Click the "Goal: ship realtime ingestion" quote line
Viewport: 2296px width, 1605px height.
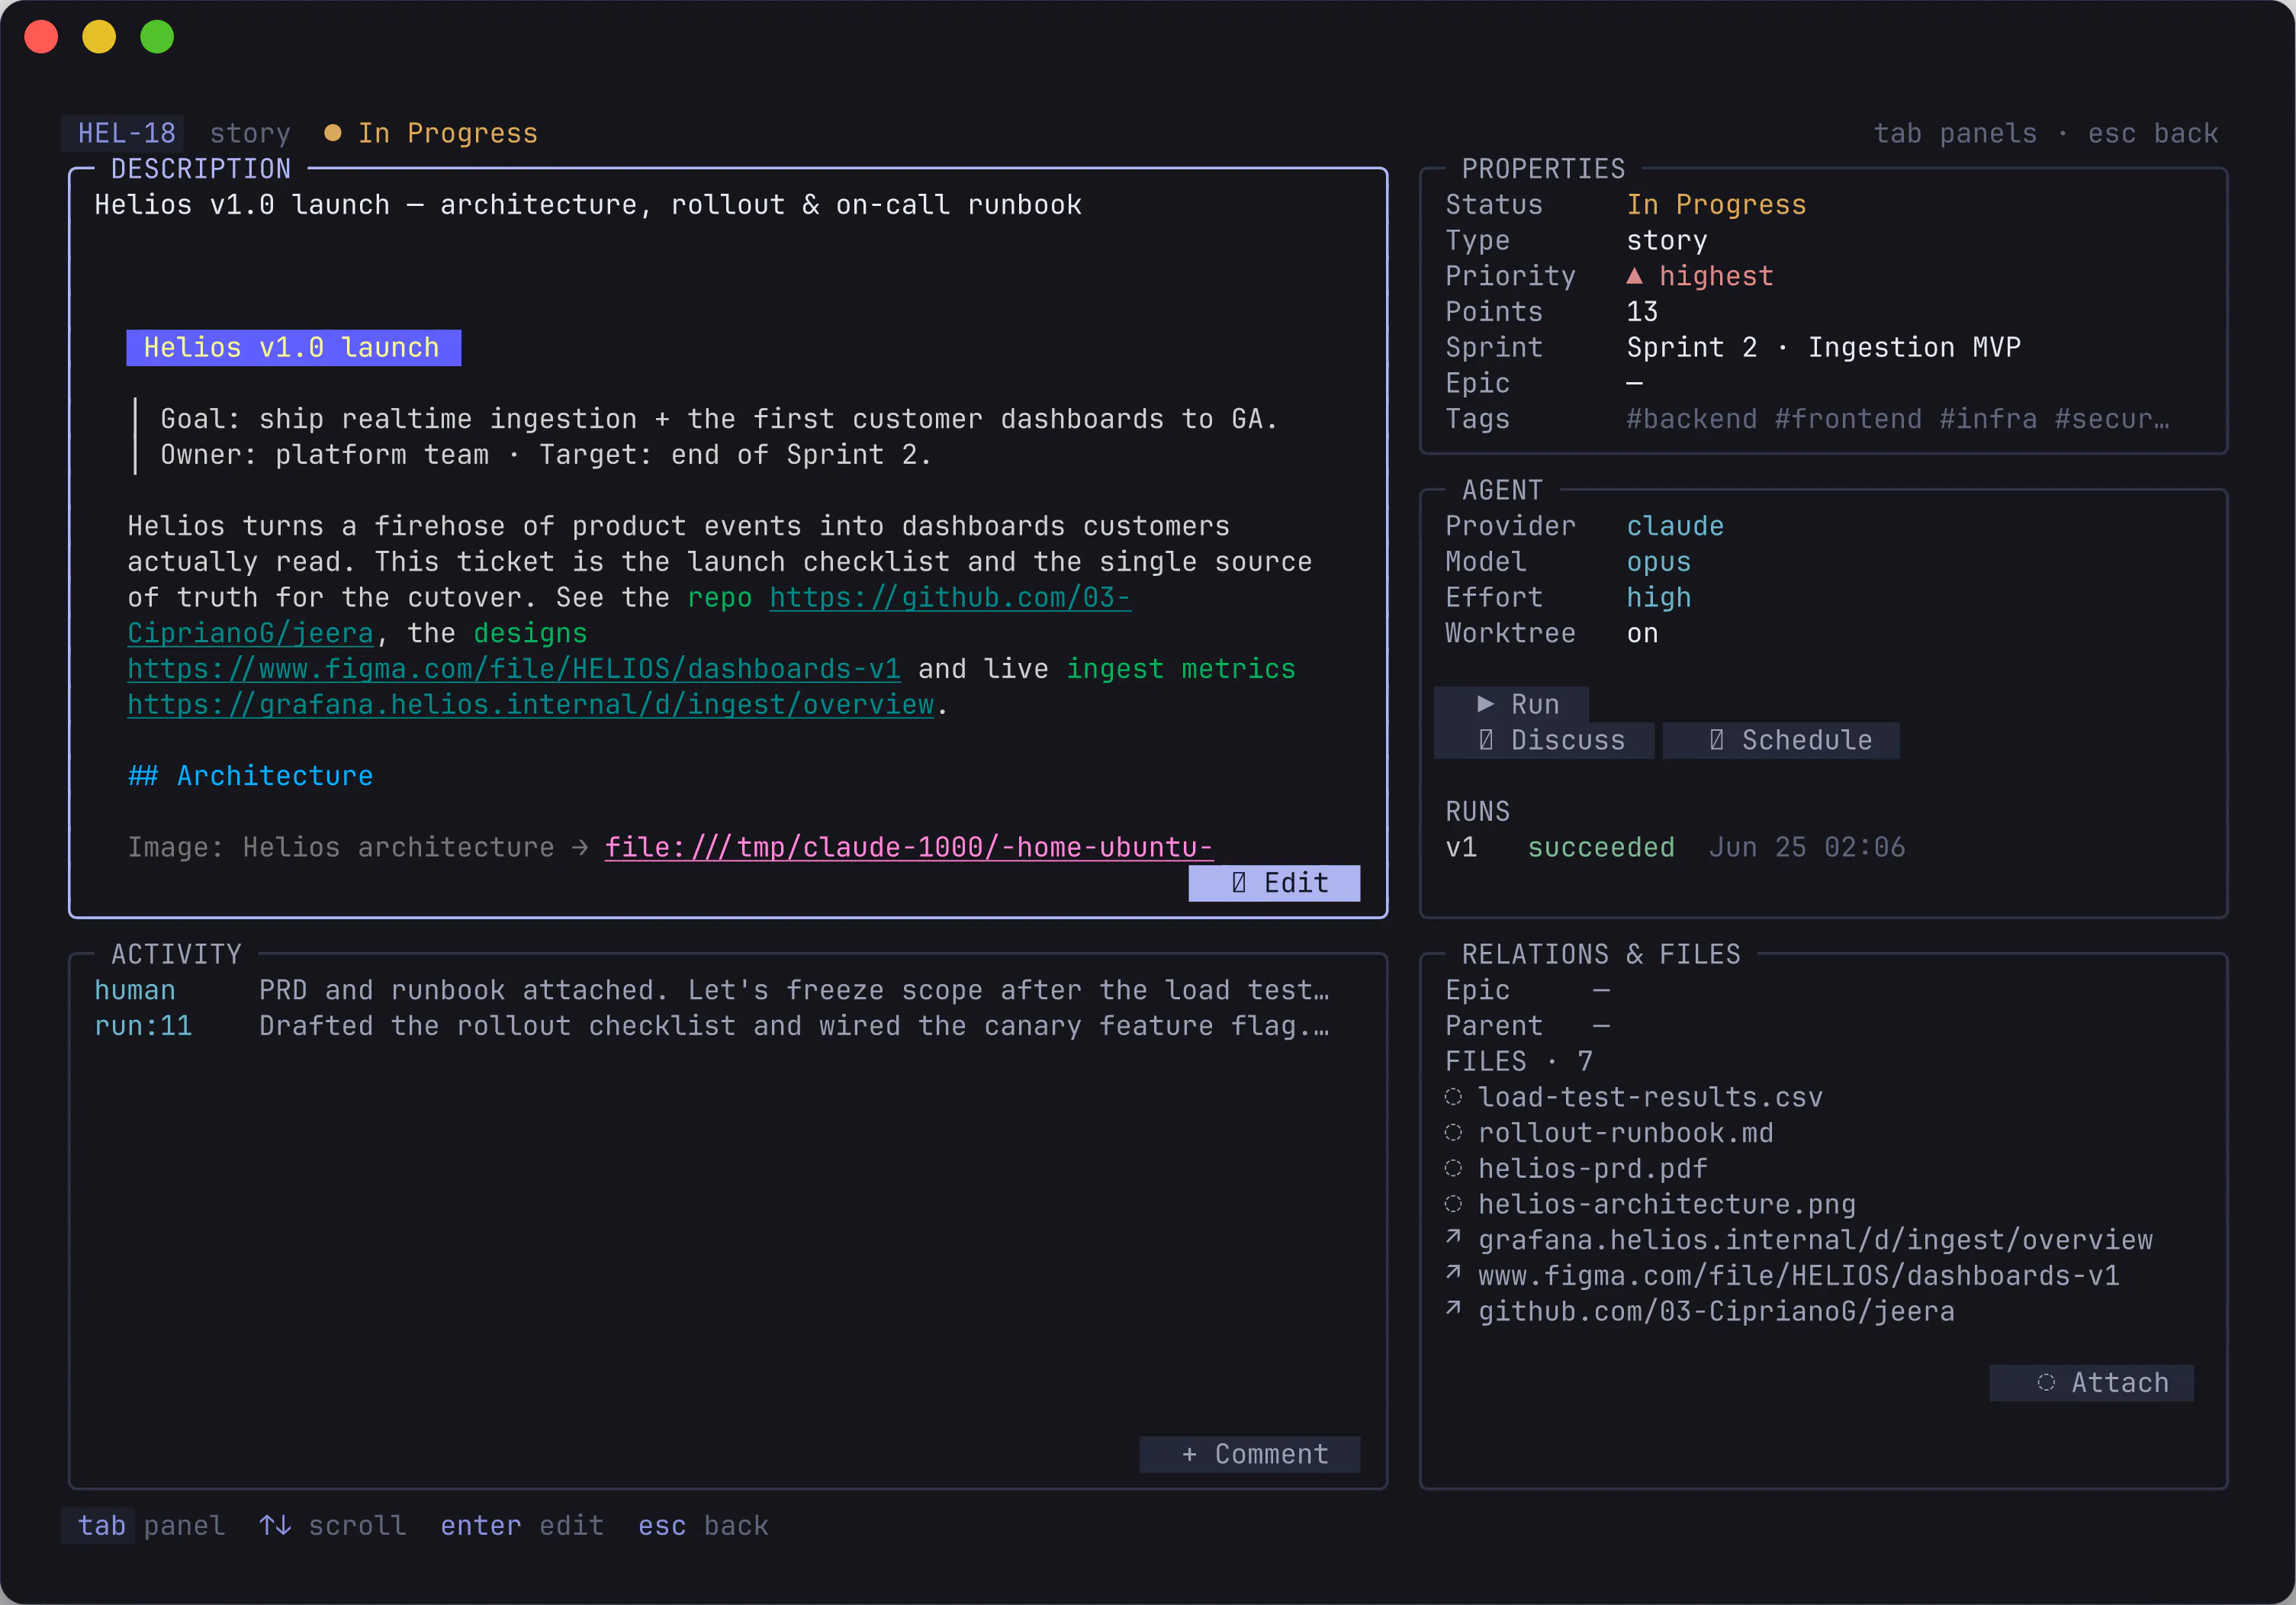click(720, 419)
